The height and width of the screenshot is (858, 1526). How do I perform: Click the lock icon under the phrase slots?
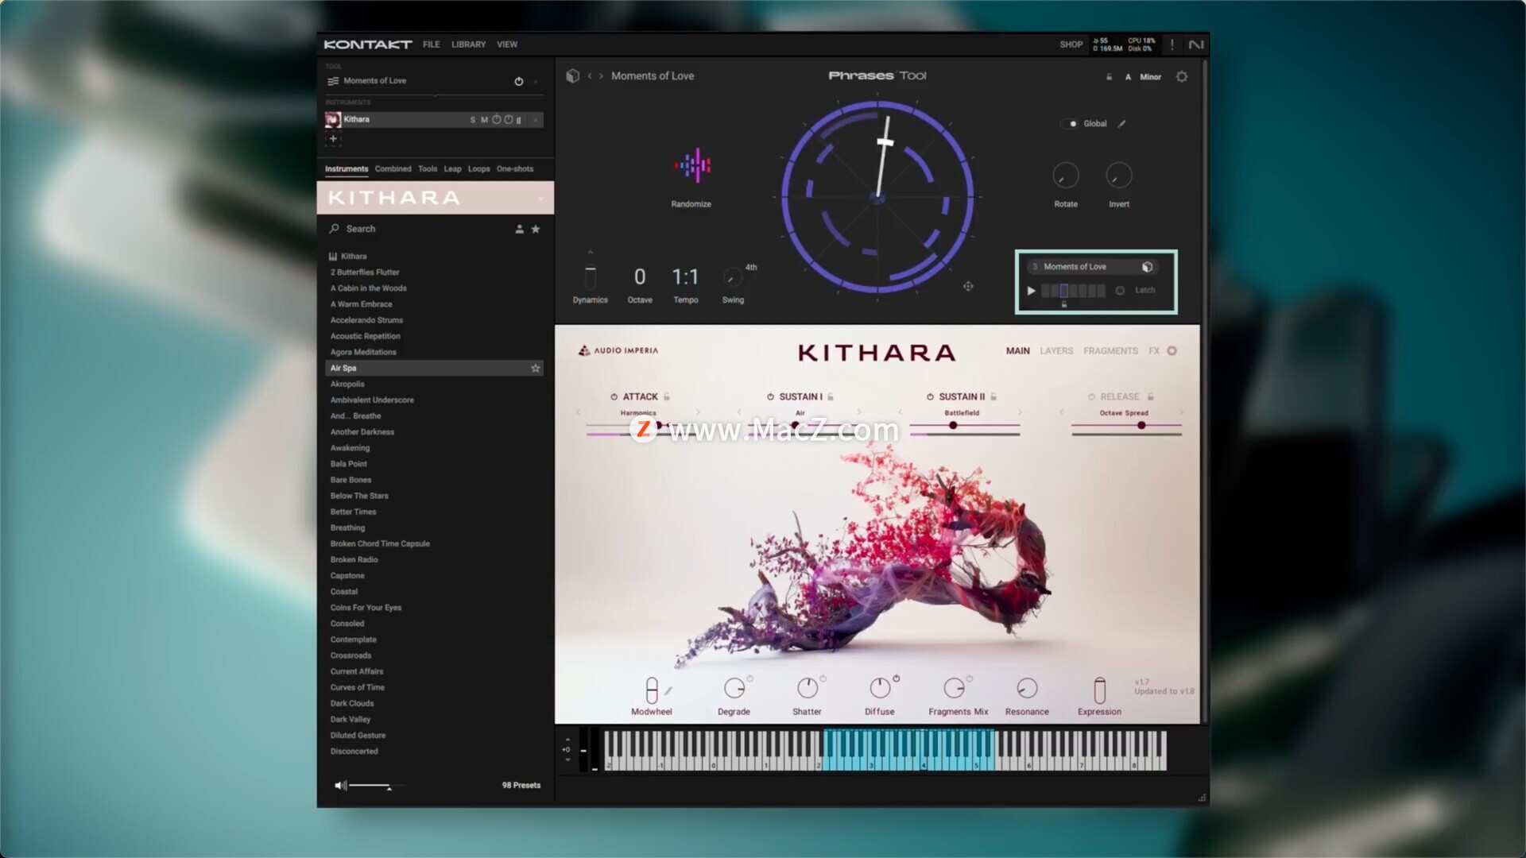pos(1064,304)
